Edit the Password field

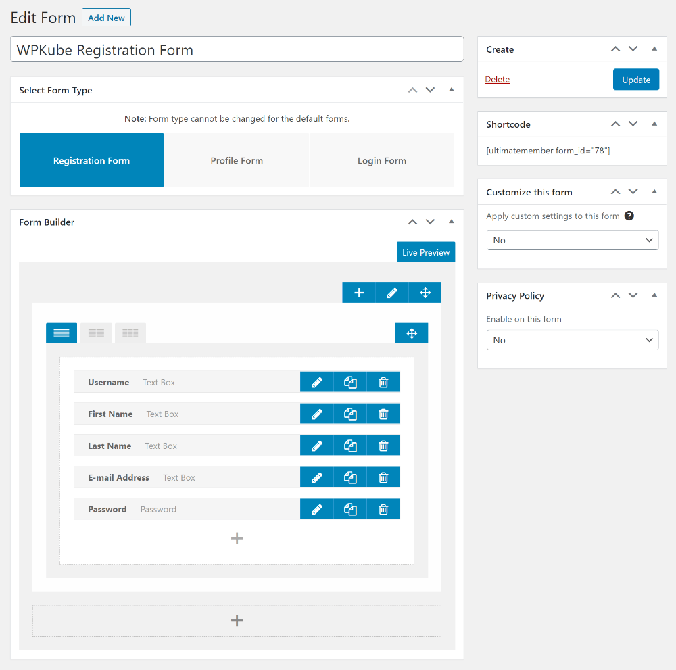(317, 510)
